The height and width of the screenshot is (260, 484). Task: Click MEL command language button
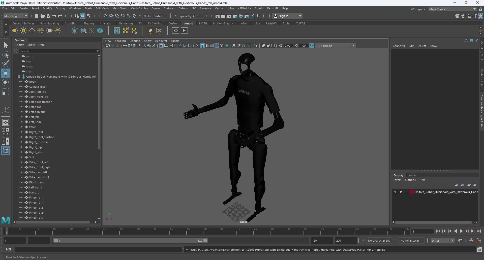coord(9,249)
